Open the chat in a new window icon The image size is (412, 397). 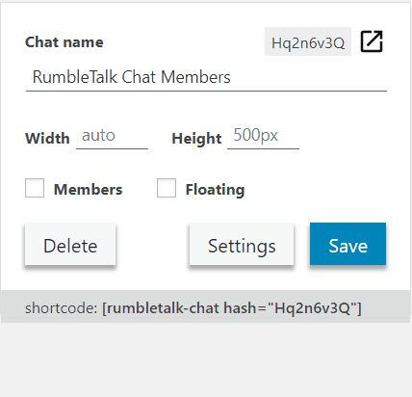tap(372, 41)
